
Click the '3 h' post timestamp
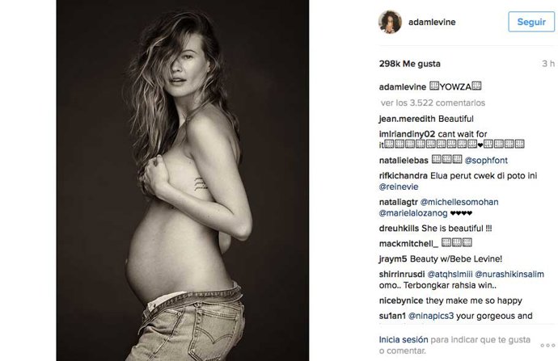pyautogui.click(x=548, y=64)
